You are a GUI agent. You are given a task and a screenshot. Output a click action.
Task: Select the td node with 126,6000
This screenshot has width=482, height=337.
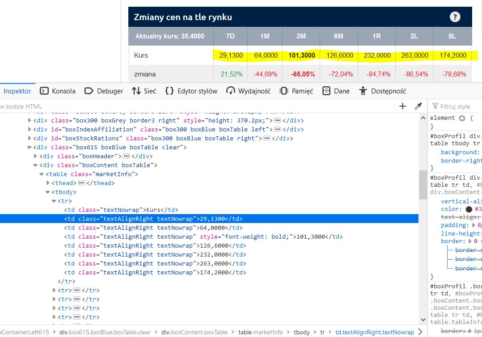155,245
